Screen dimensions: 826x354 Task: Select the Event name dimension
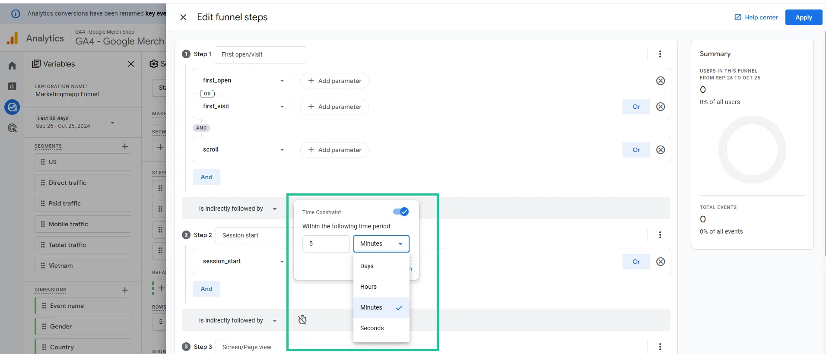point(83,306)
